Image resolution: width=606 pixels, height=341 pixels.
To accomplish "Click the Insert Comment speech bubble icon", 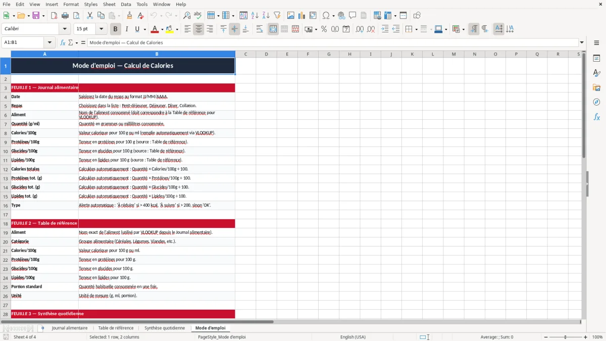I will (x=352, y=16).
